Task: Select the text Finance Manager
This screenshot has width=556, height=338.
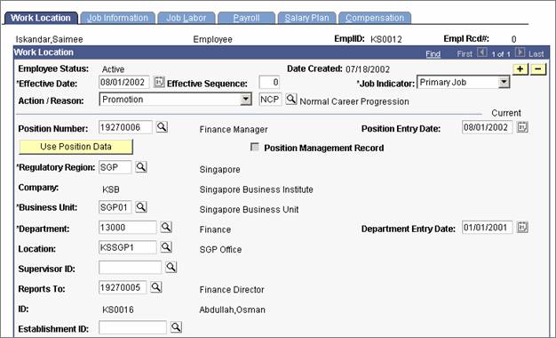Action: 234,130
